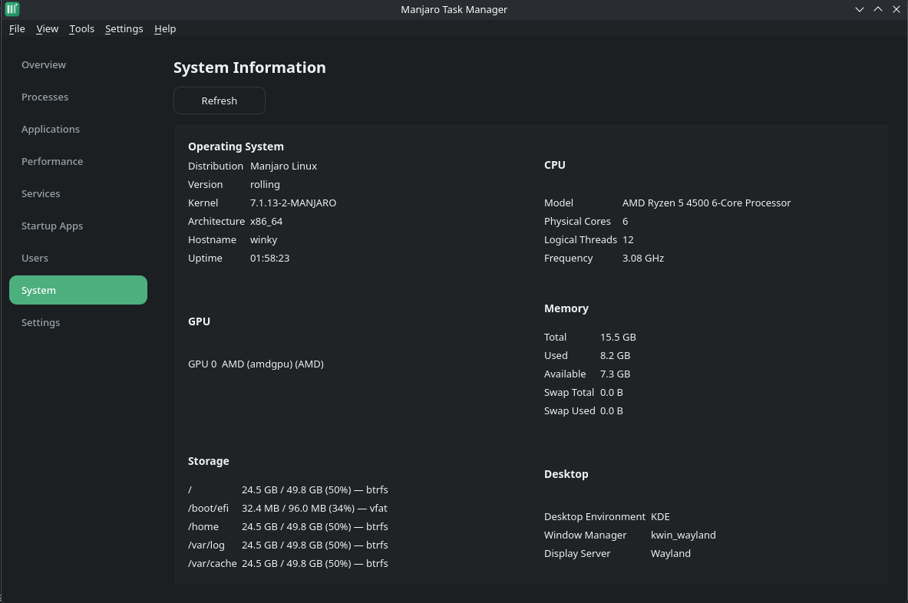Click the used memory value 8.2 GB
The height and width of the screenshot is (603, 908).
(615, 356)
